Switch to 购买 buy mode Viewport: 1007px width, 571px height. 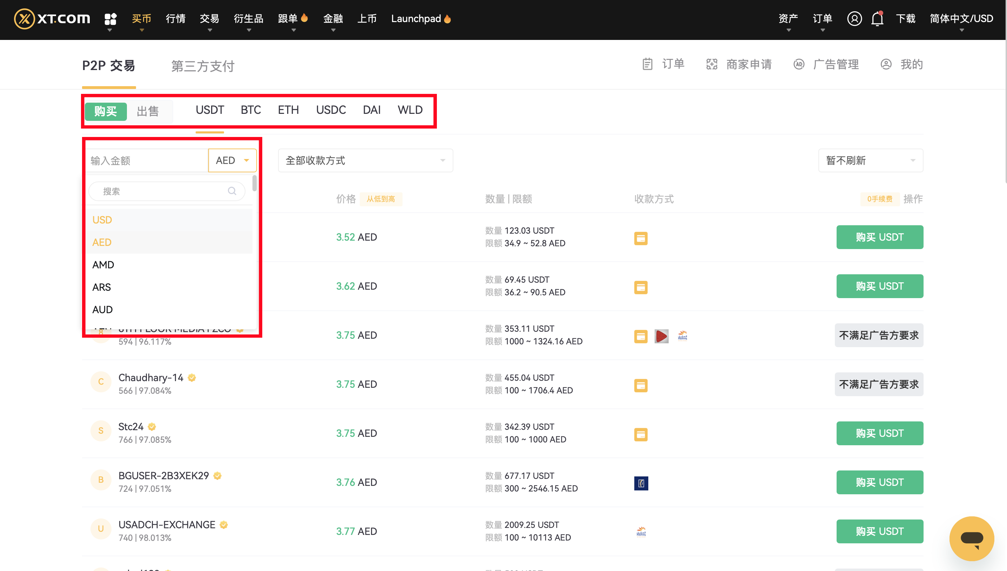pyautogui.click(x=106, y=111)
